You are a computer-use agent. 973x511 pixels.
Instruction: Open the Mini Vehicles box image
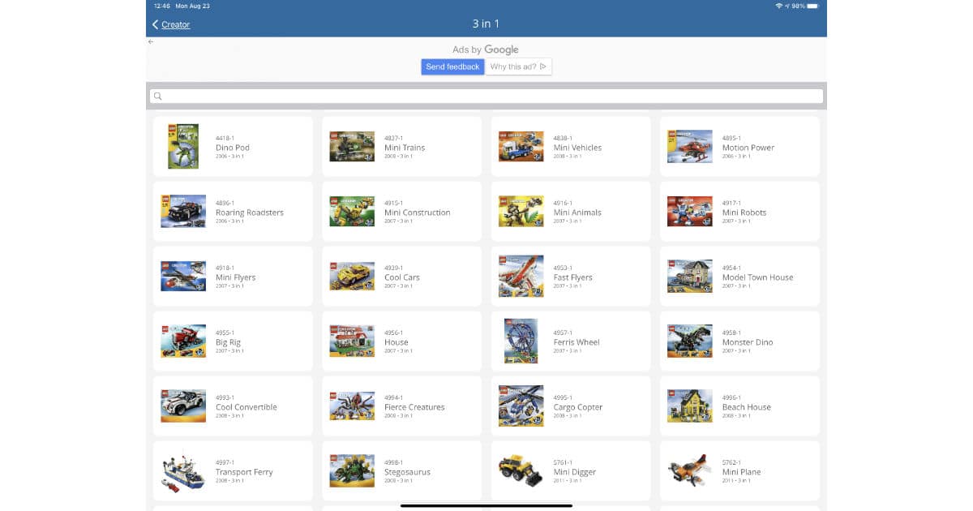tap(521, 146)
